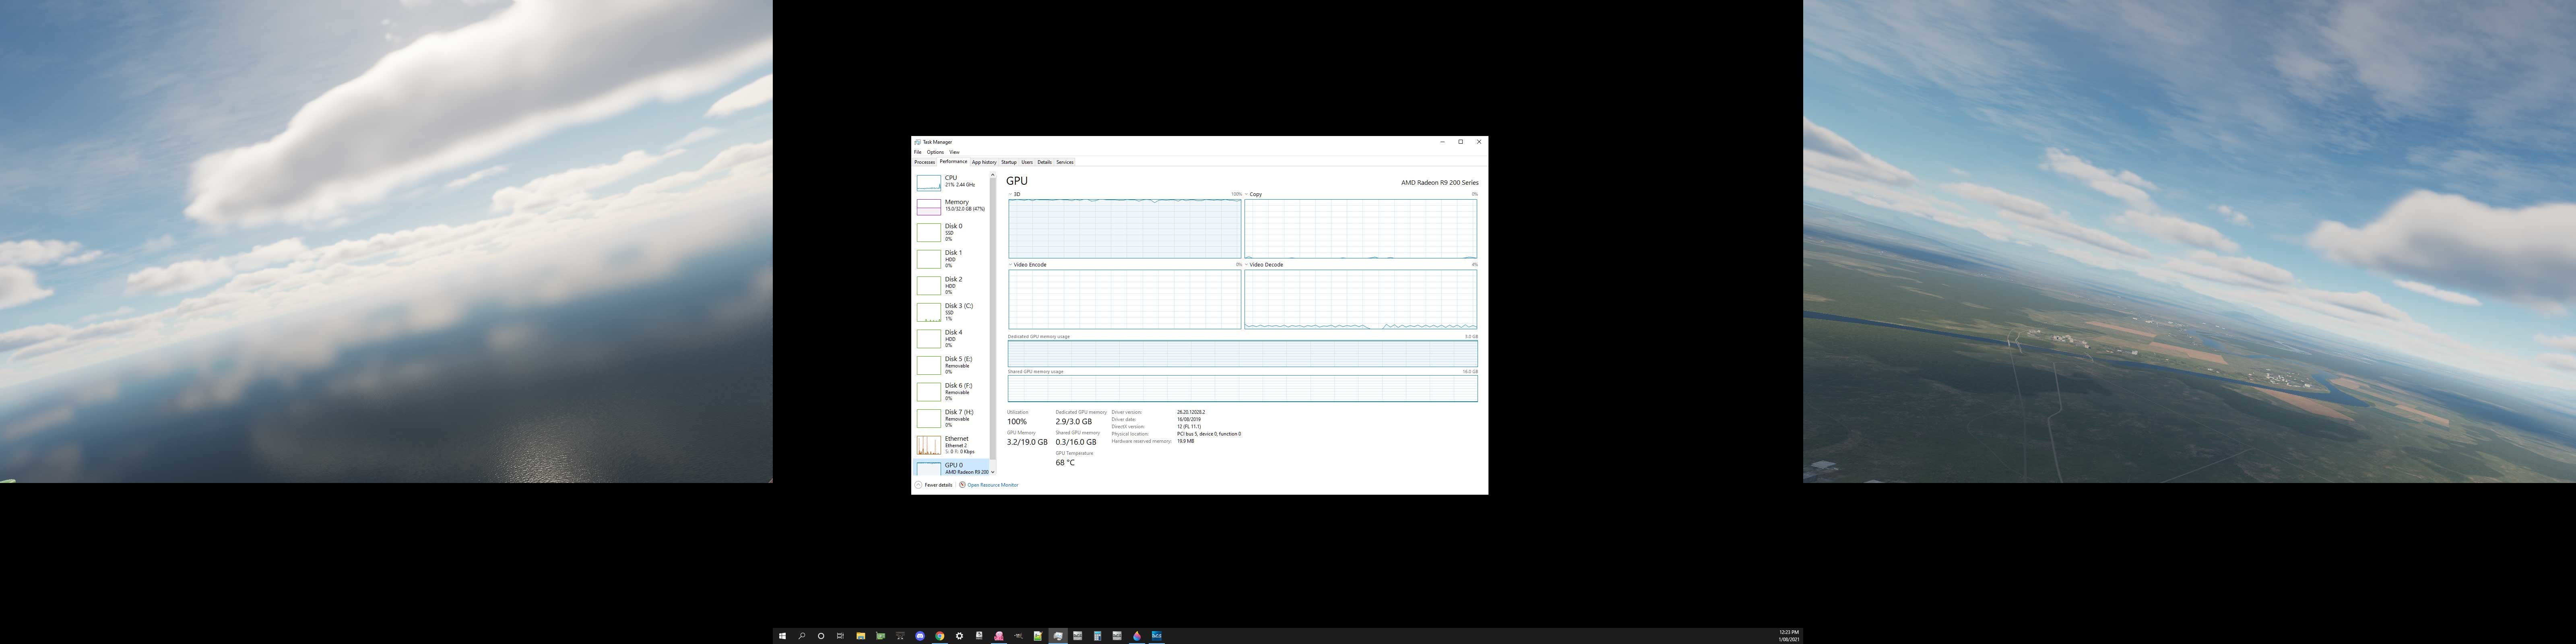Switch to the Details tab

pyautogui.click(x=1044, y=162)
